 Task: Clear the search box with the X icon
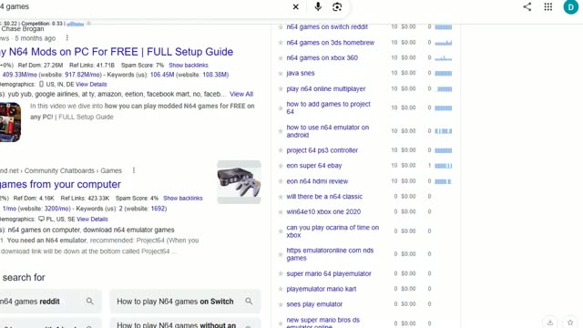(x=295, y=6)
